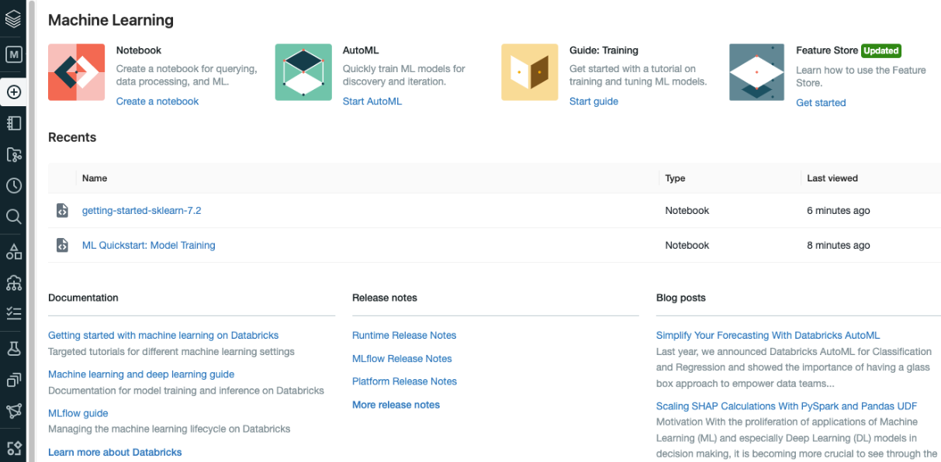
Task: Open the Data shapes icon in the sidebar
Action: 13,252
